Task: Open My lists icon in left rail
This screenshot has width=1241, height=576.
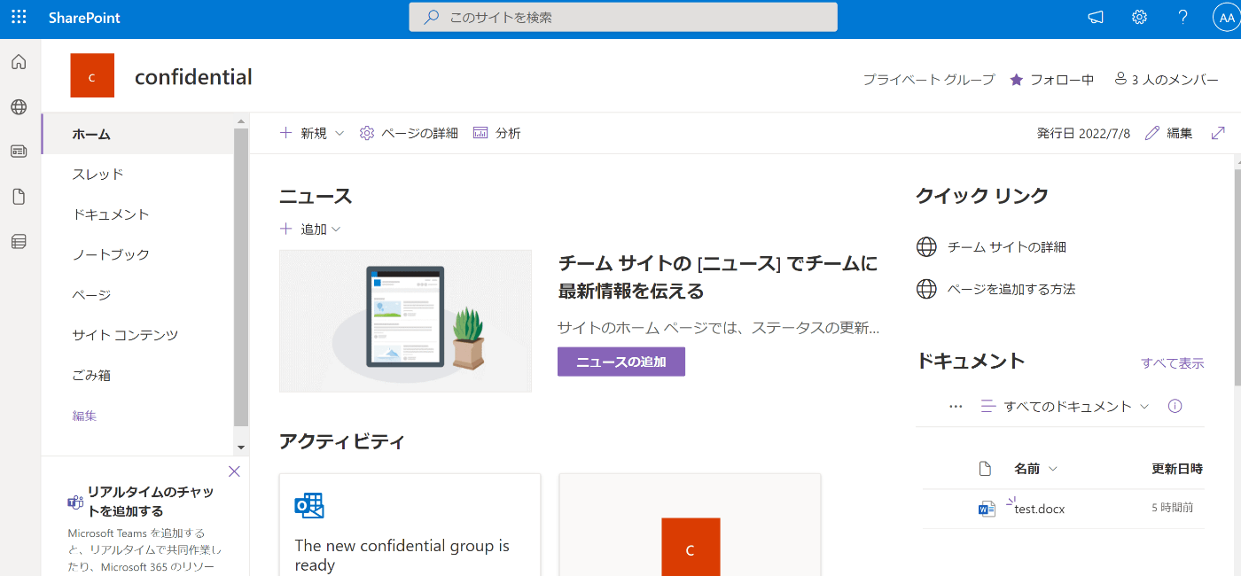Action: (19, 241)
